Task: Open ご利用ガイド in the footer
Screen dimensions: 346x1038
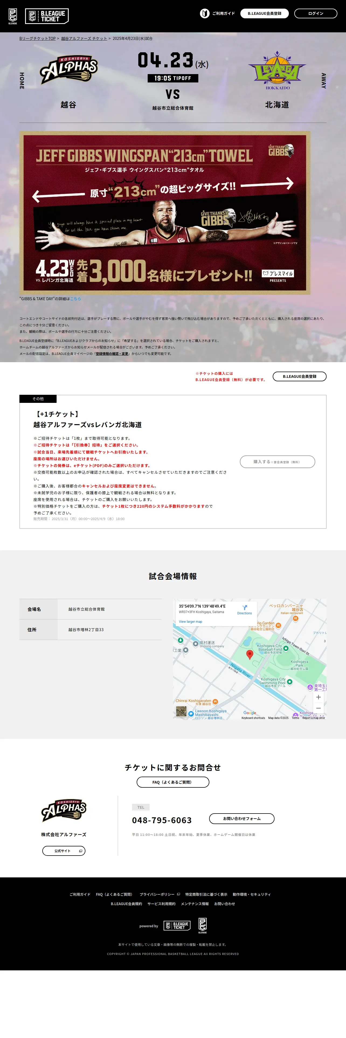Action: 80,895
